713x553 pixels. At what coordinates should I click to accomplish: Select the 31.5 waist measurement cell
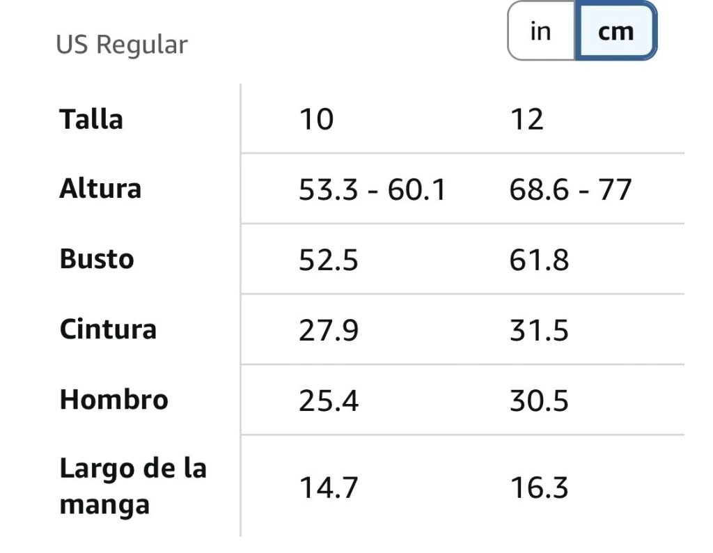[x=539, y=331]
